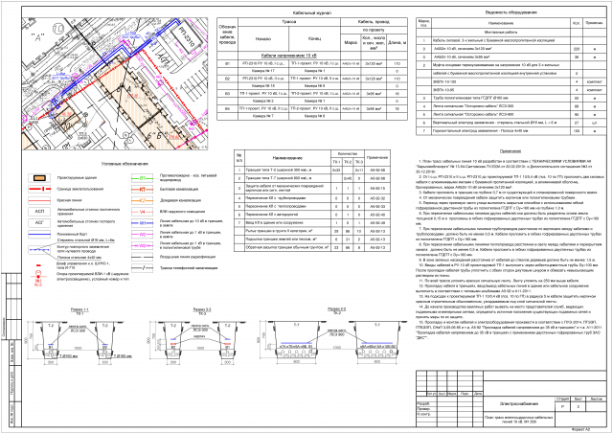
Task: Click the 'Красная линия' legend label
Action: click(69, 200)
